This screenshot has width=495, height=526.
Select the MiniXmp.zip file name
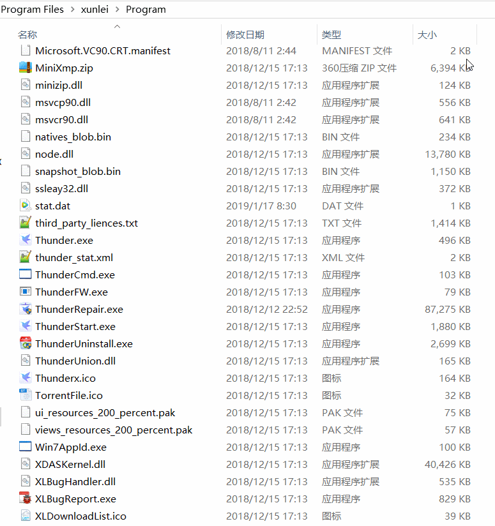[64, 68]
